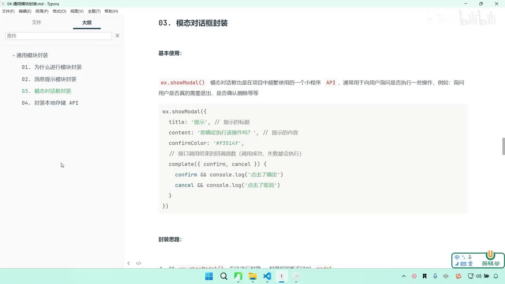
Task: Open the 视图(V) menu
Action: (77, 11)
